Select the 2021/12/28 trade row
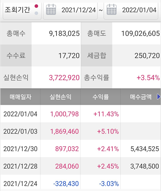Viewport: 161px width, 191px height. 80,166
